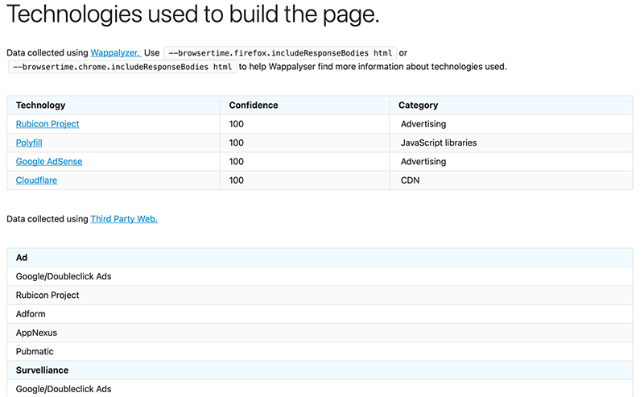
Task: Select the AppNexus entry
Action: 36,333
